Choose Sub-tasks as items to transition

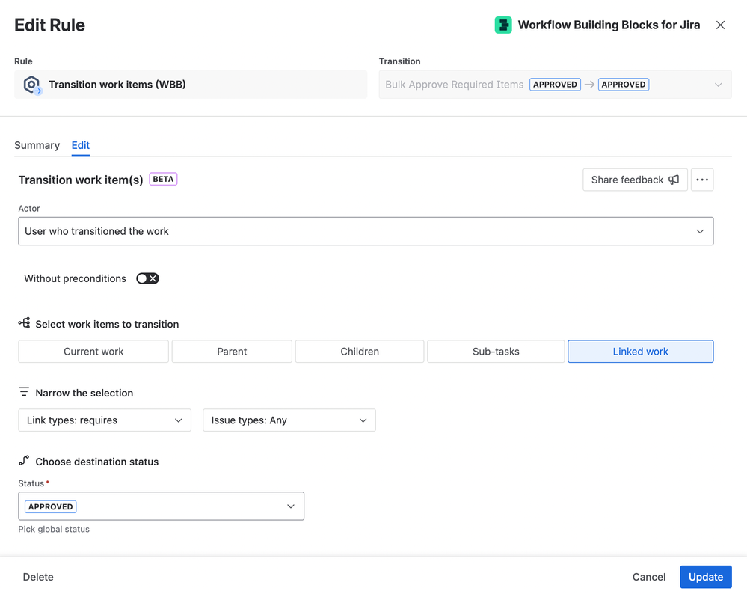496,352
